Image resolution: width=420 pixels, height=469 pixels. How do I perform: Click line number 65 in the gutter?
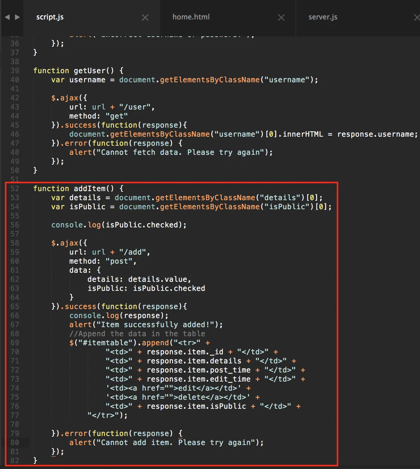pos(15,306)
